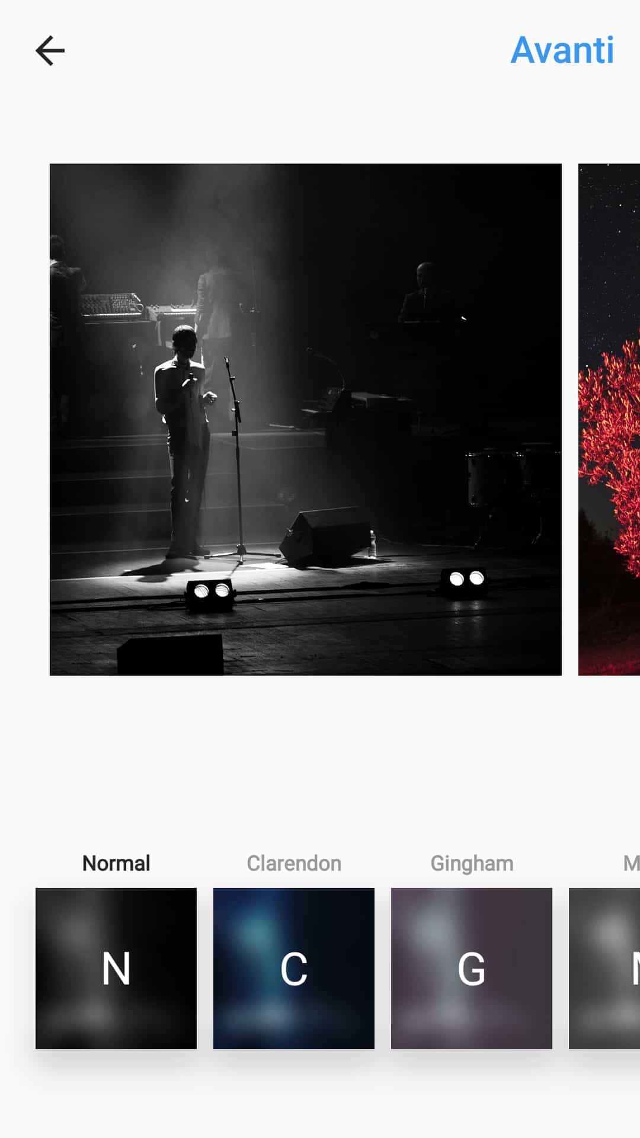Viewport: 640px width, 1138px height.
Task: Switch to the red tree night photo
Action: [x=609, y=420]
